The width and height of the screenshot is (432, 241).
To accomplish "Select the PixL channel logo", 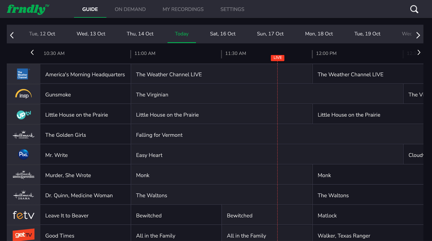I will point(23,154).
